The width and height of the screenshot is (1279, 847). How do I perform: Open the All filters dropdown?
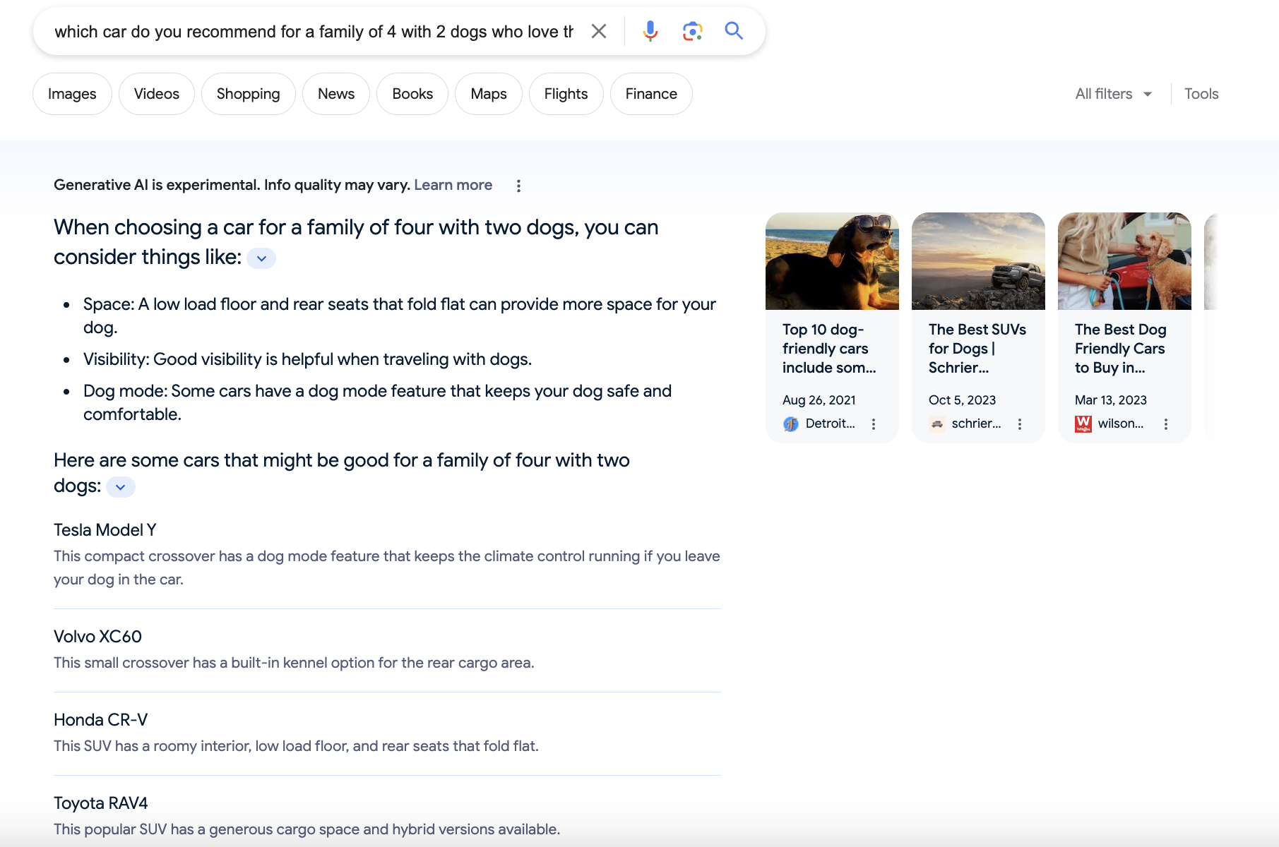click(1114, 94)
